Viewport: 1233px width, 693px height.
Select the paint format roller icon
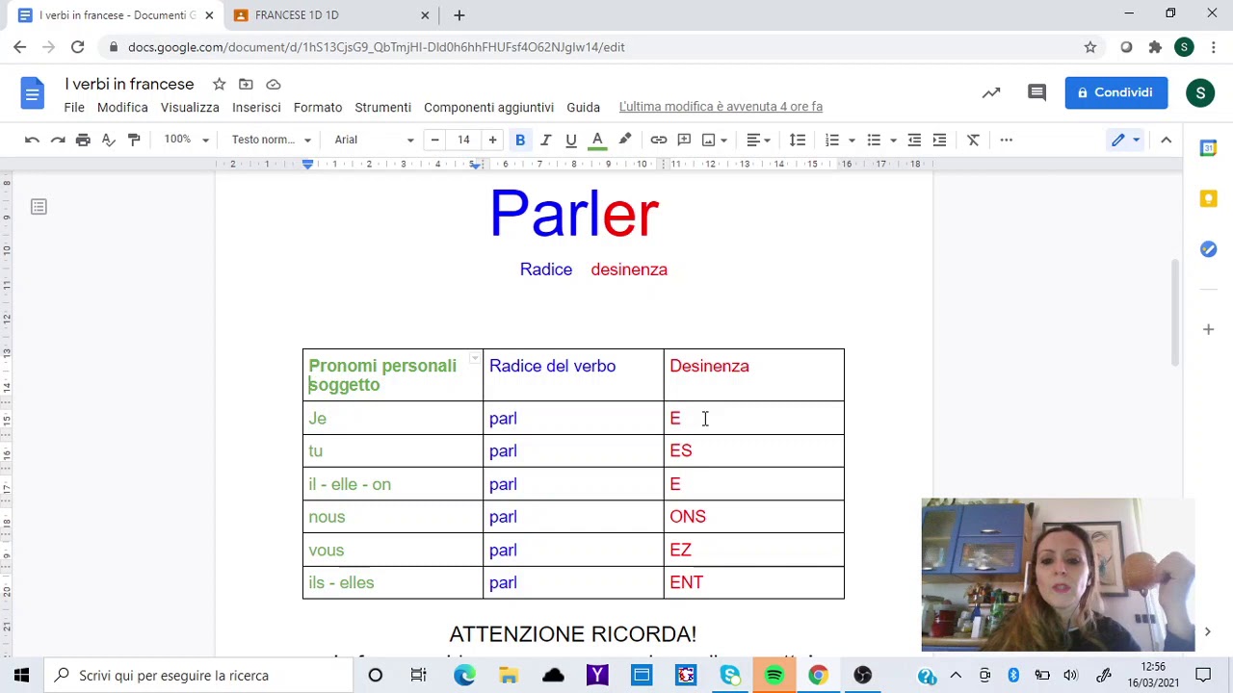pos(134,140)
